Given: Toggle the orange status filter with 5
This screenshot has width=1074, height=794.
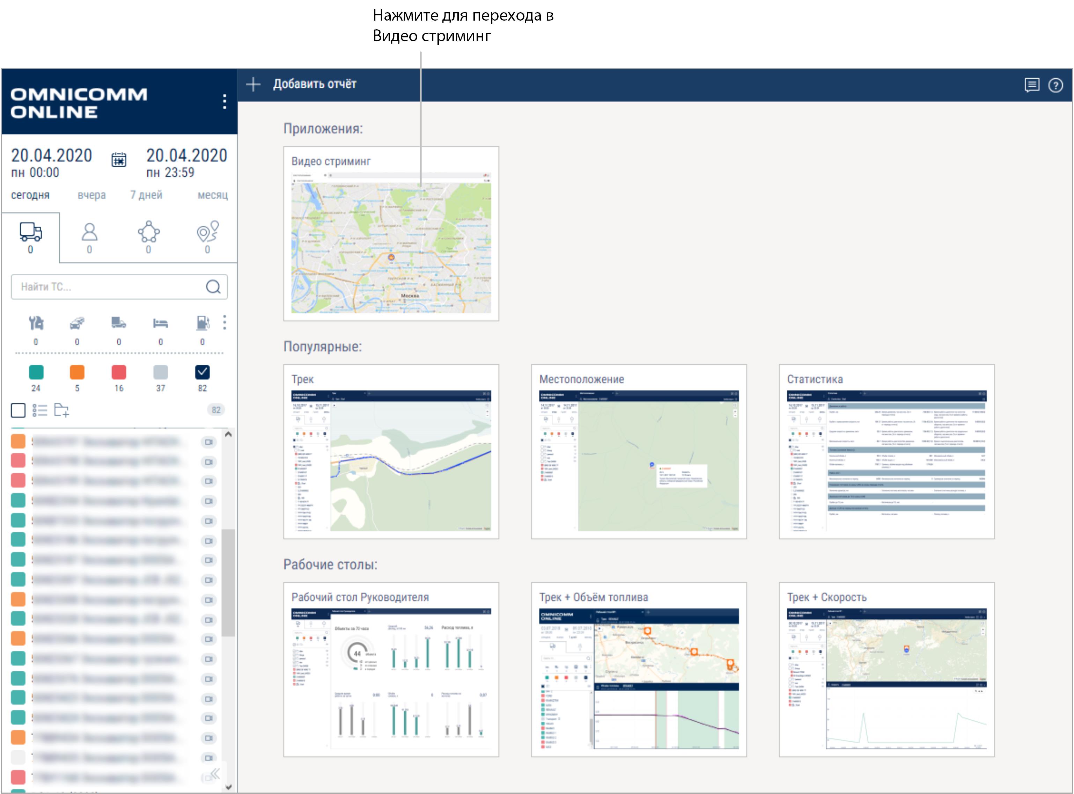Looking at the screenshot, I should [x=77, y=372].
